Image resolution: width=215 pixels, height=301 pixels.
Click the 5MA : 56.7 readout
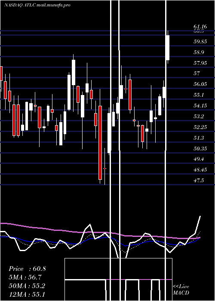coord(25,277)
